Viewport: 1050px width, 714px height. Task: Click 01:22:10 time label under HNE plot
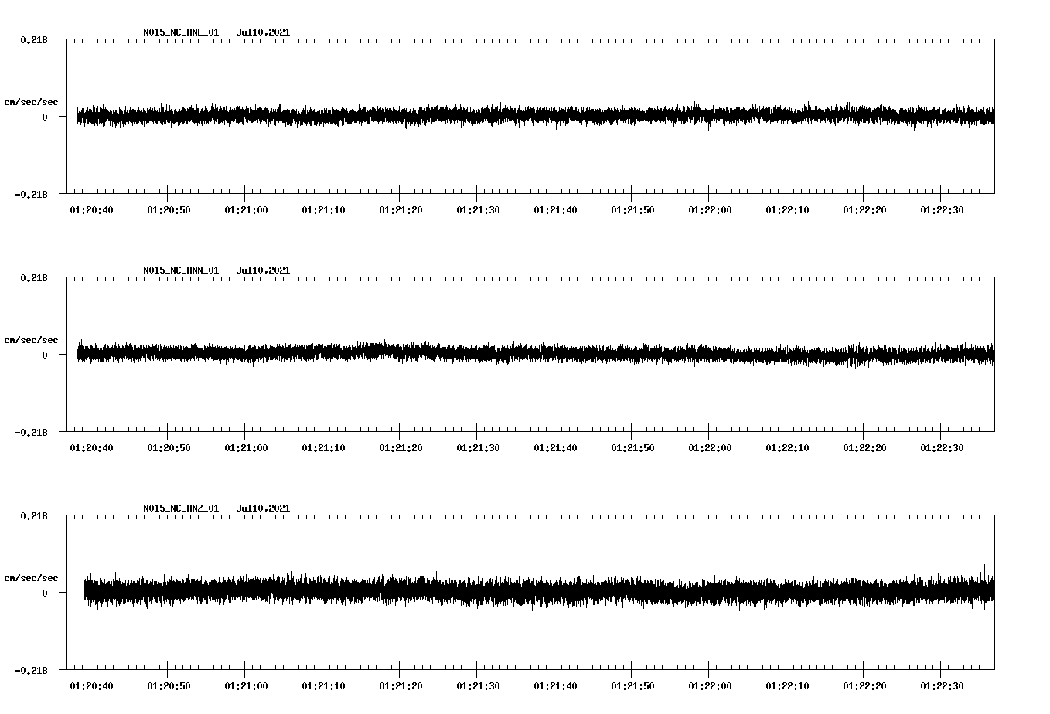pyautogui.click(x=787, y=210)
